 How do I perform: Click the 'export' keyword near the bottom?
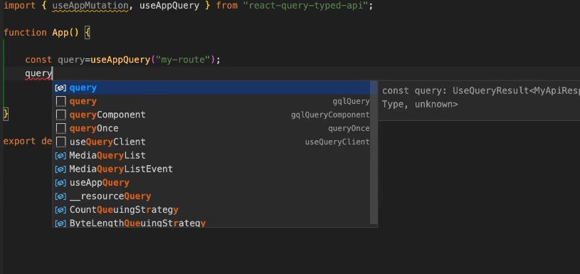[19, 141]
